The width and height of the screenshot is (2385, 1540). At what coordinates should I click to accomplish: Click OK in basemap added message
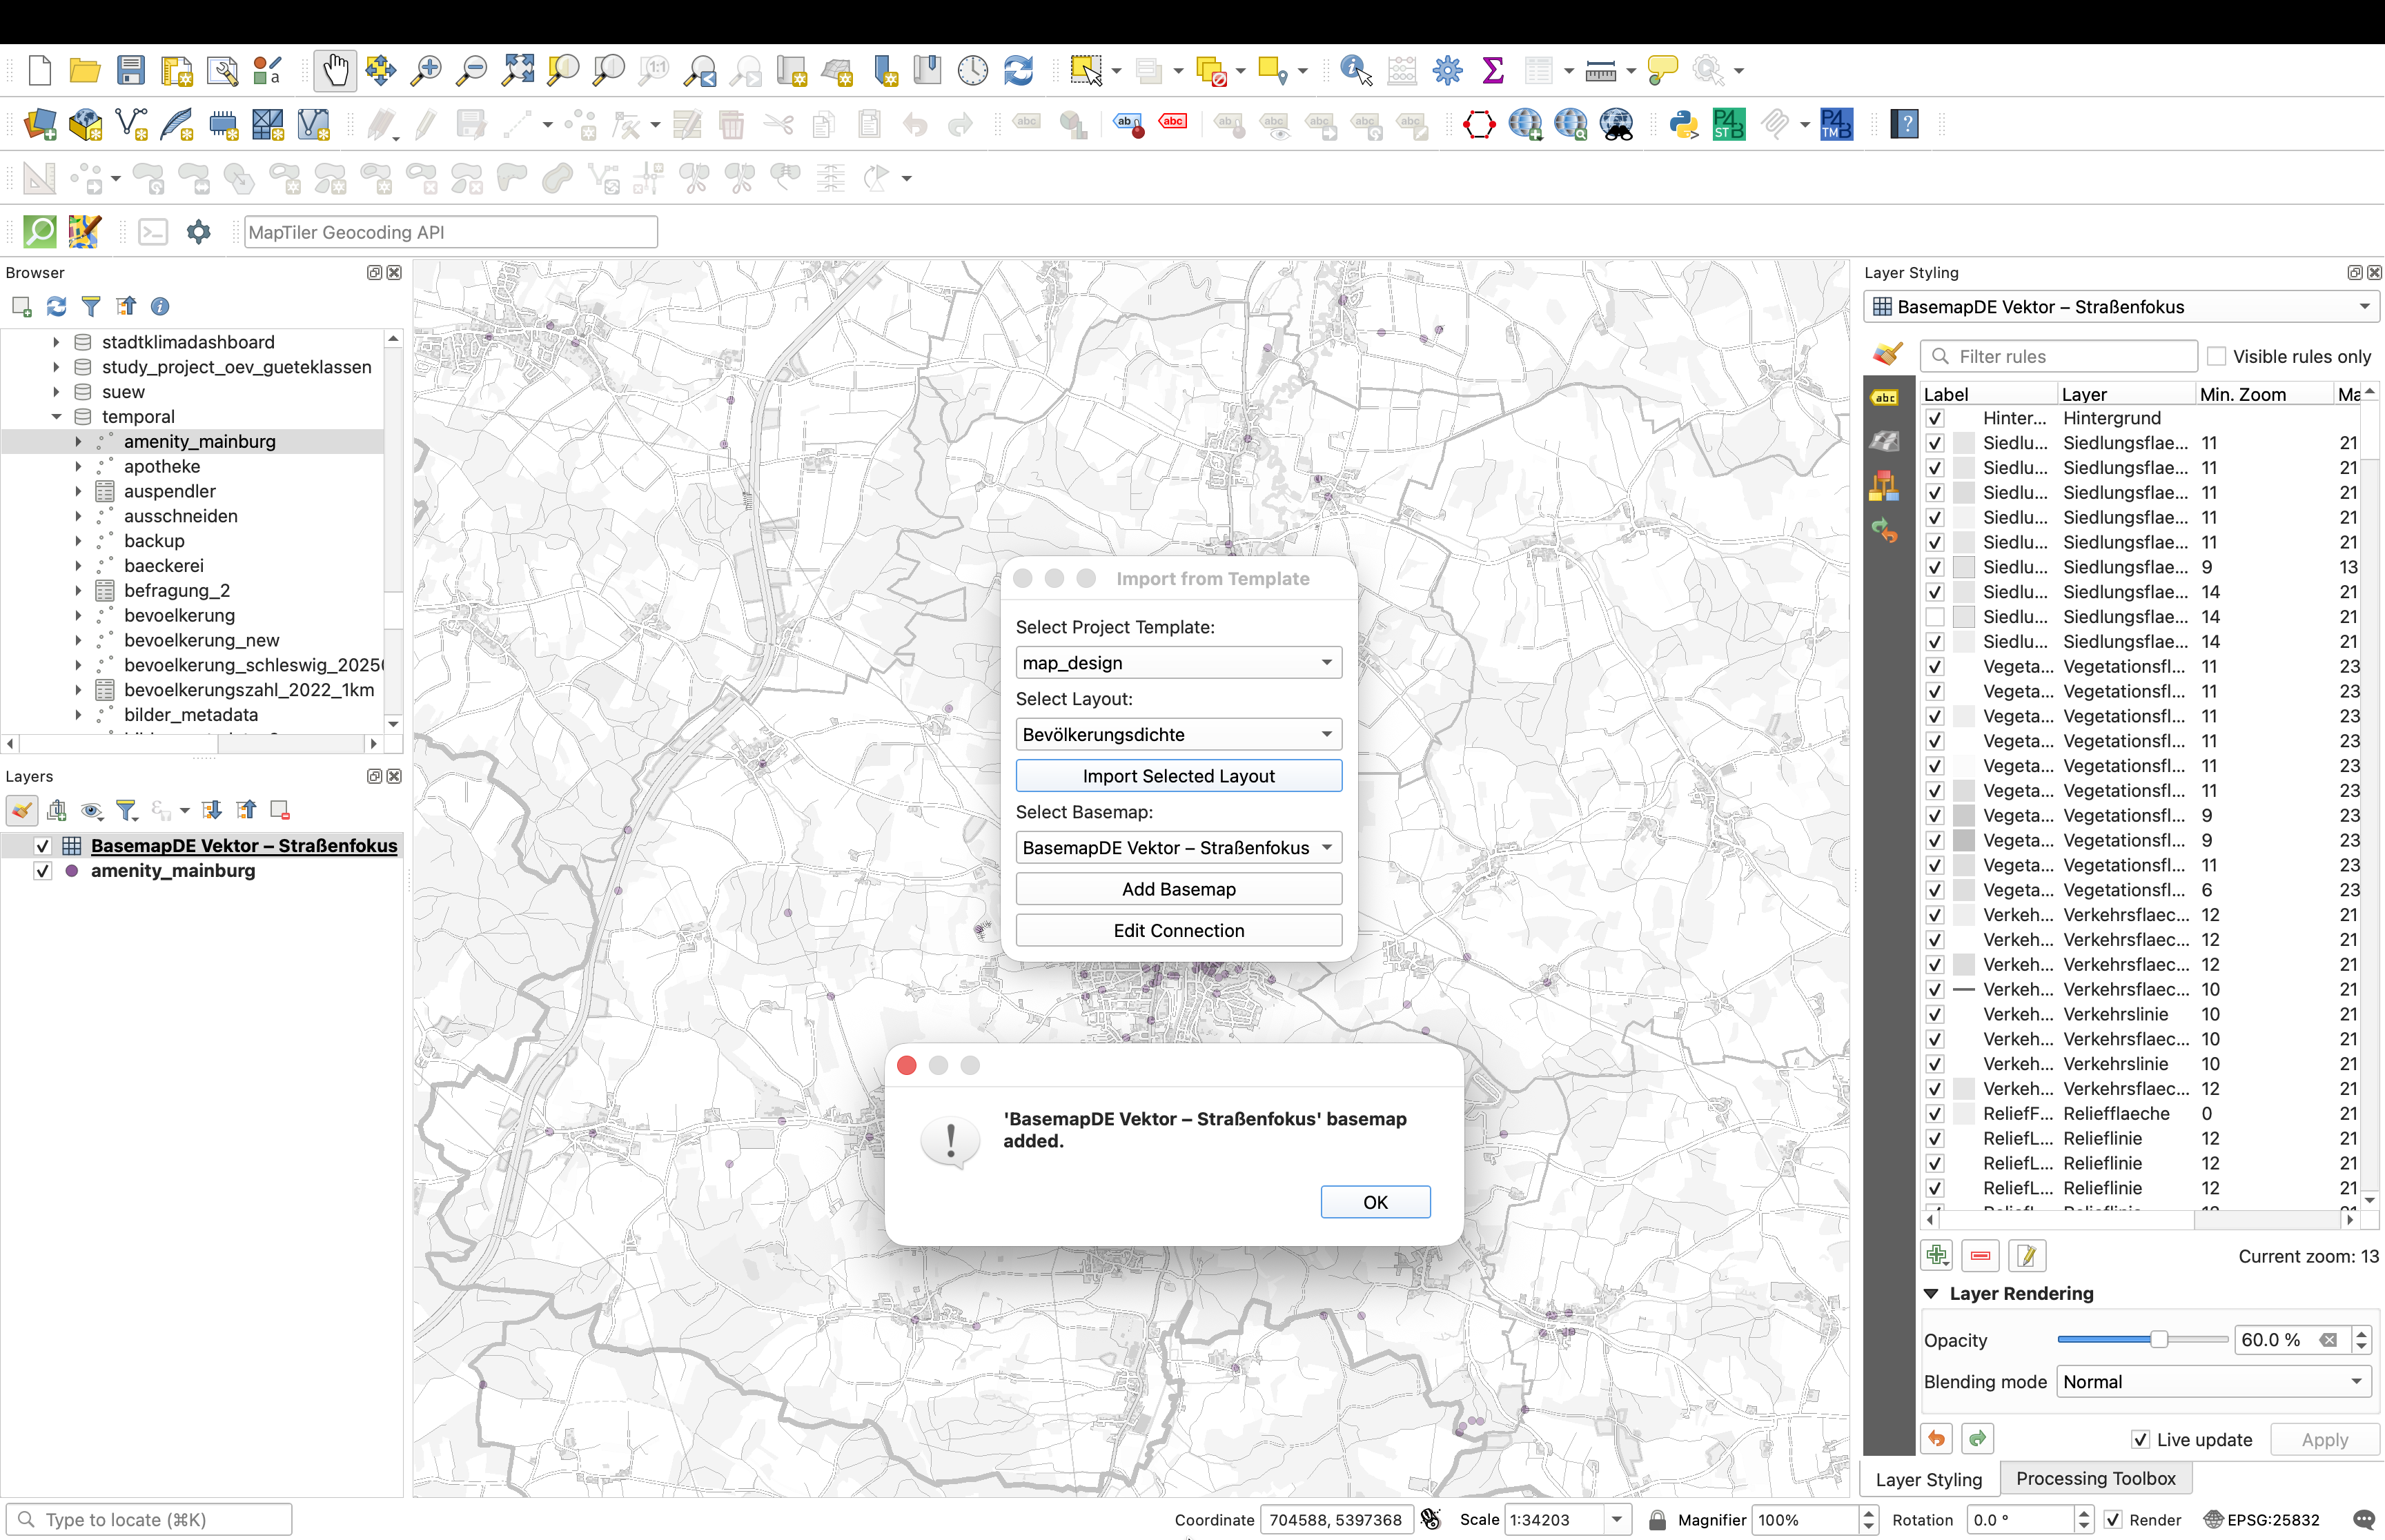(x=1375, y=1202)
